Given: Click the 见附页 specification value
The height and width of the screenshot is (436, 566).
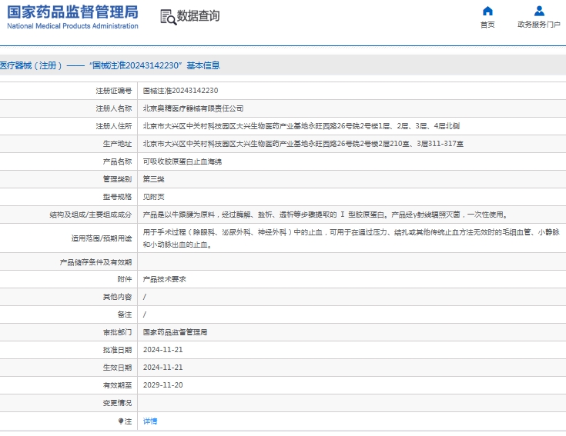Looking at the screenshot, I should pos(153,197).
